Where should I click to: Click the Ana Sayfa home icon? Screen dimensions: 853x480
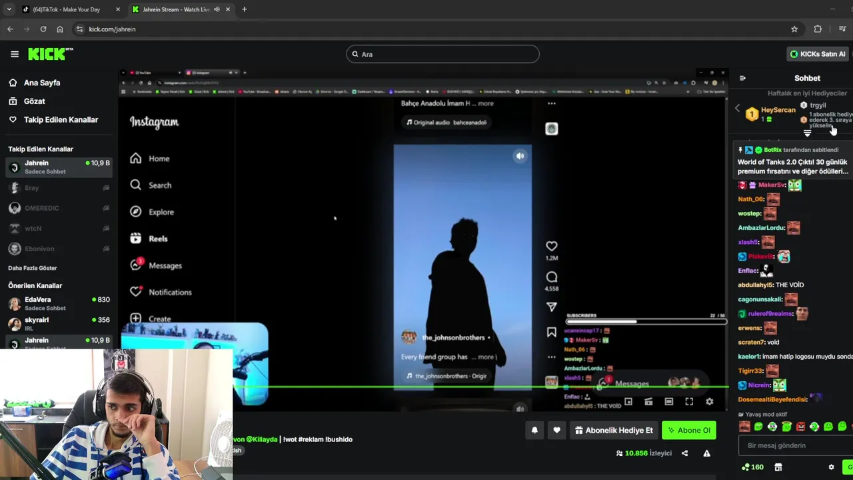coord(13,83)
